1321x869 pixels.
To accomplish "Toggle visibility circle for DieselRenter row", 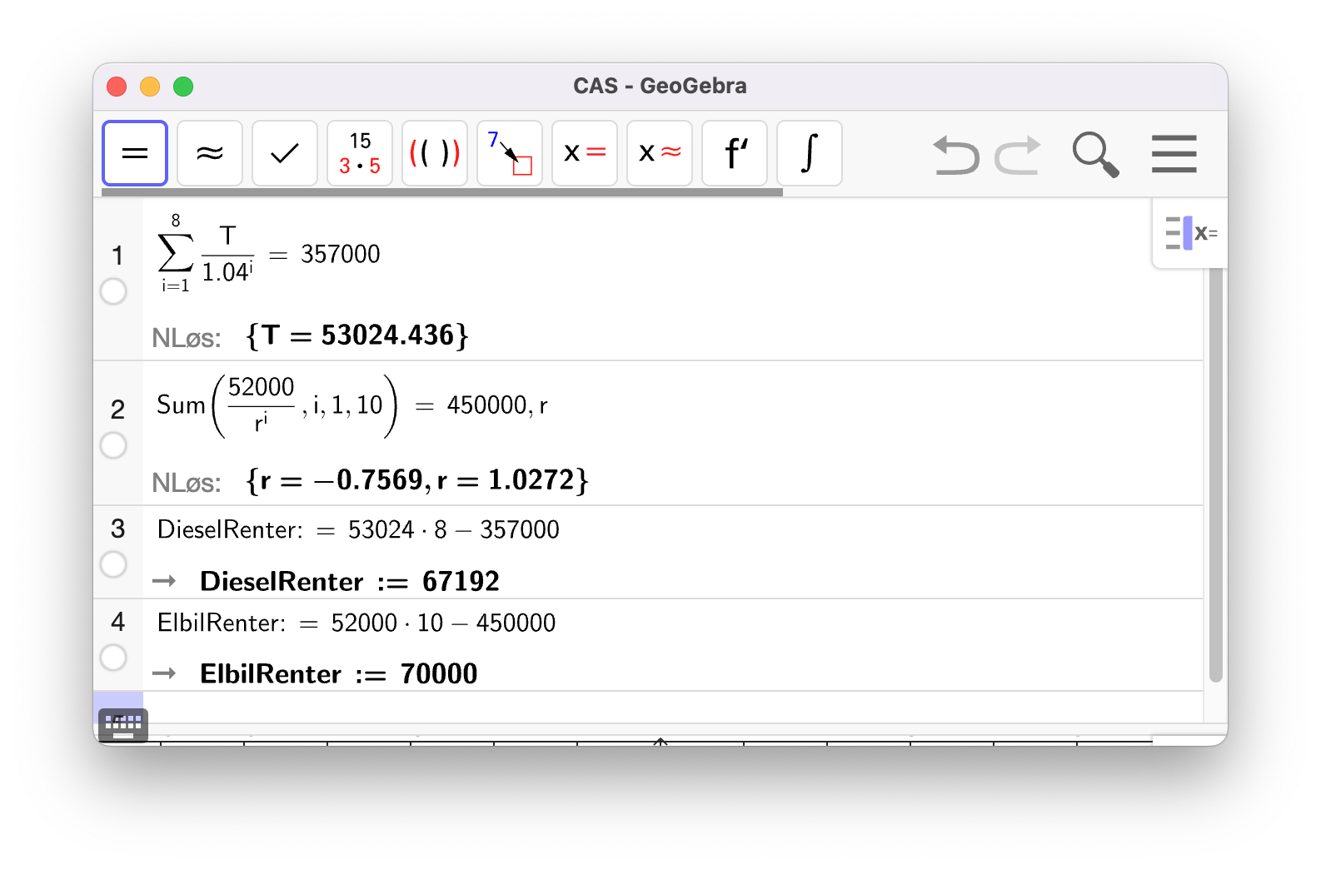I will tap(113, 564).
